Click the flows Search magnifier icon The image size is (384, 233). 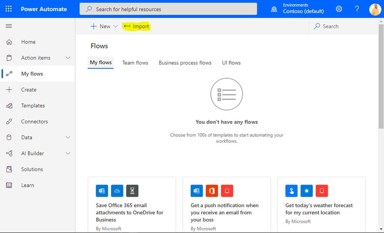pyautogui.click(x=317, y=26)
